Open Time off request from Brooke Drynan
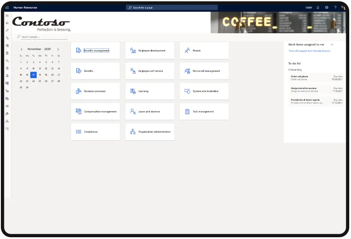This screenshot has height=239, width=351. tap(309, 51)
